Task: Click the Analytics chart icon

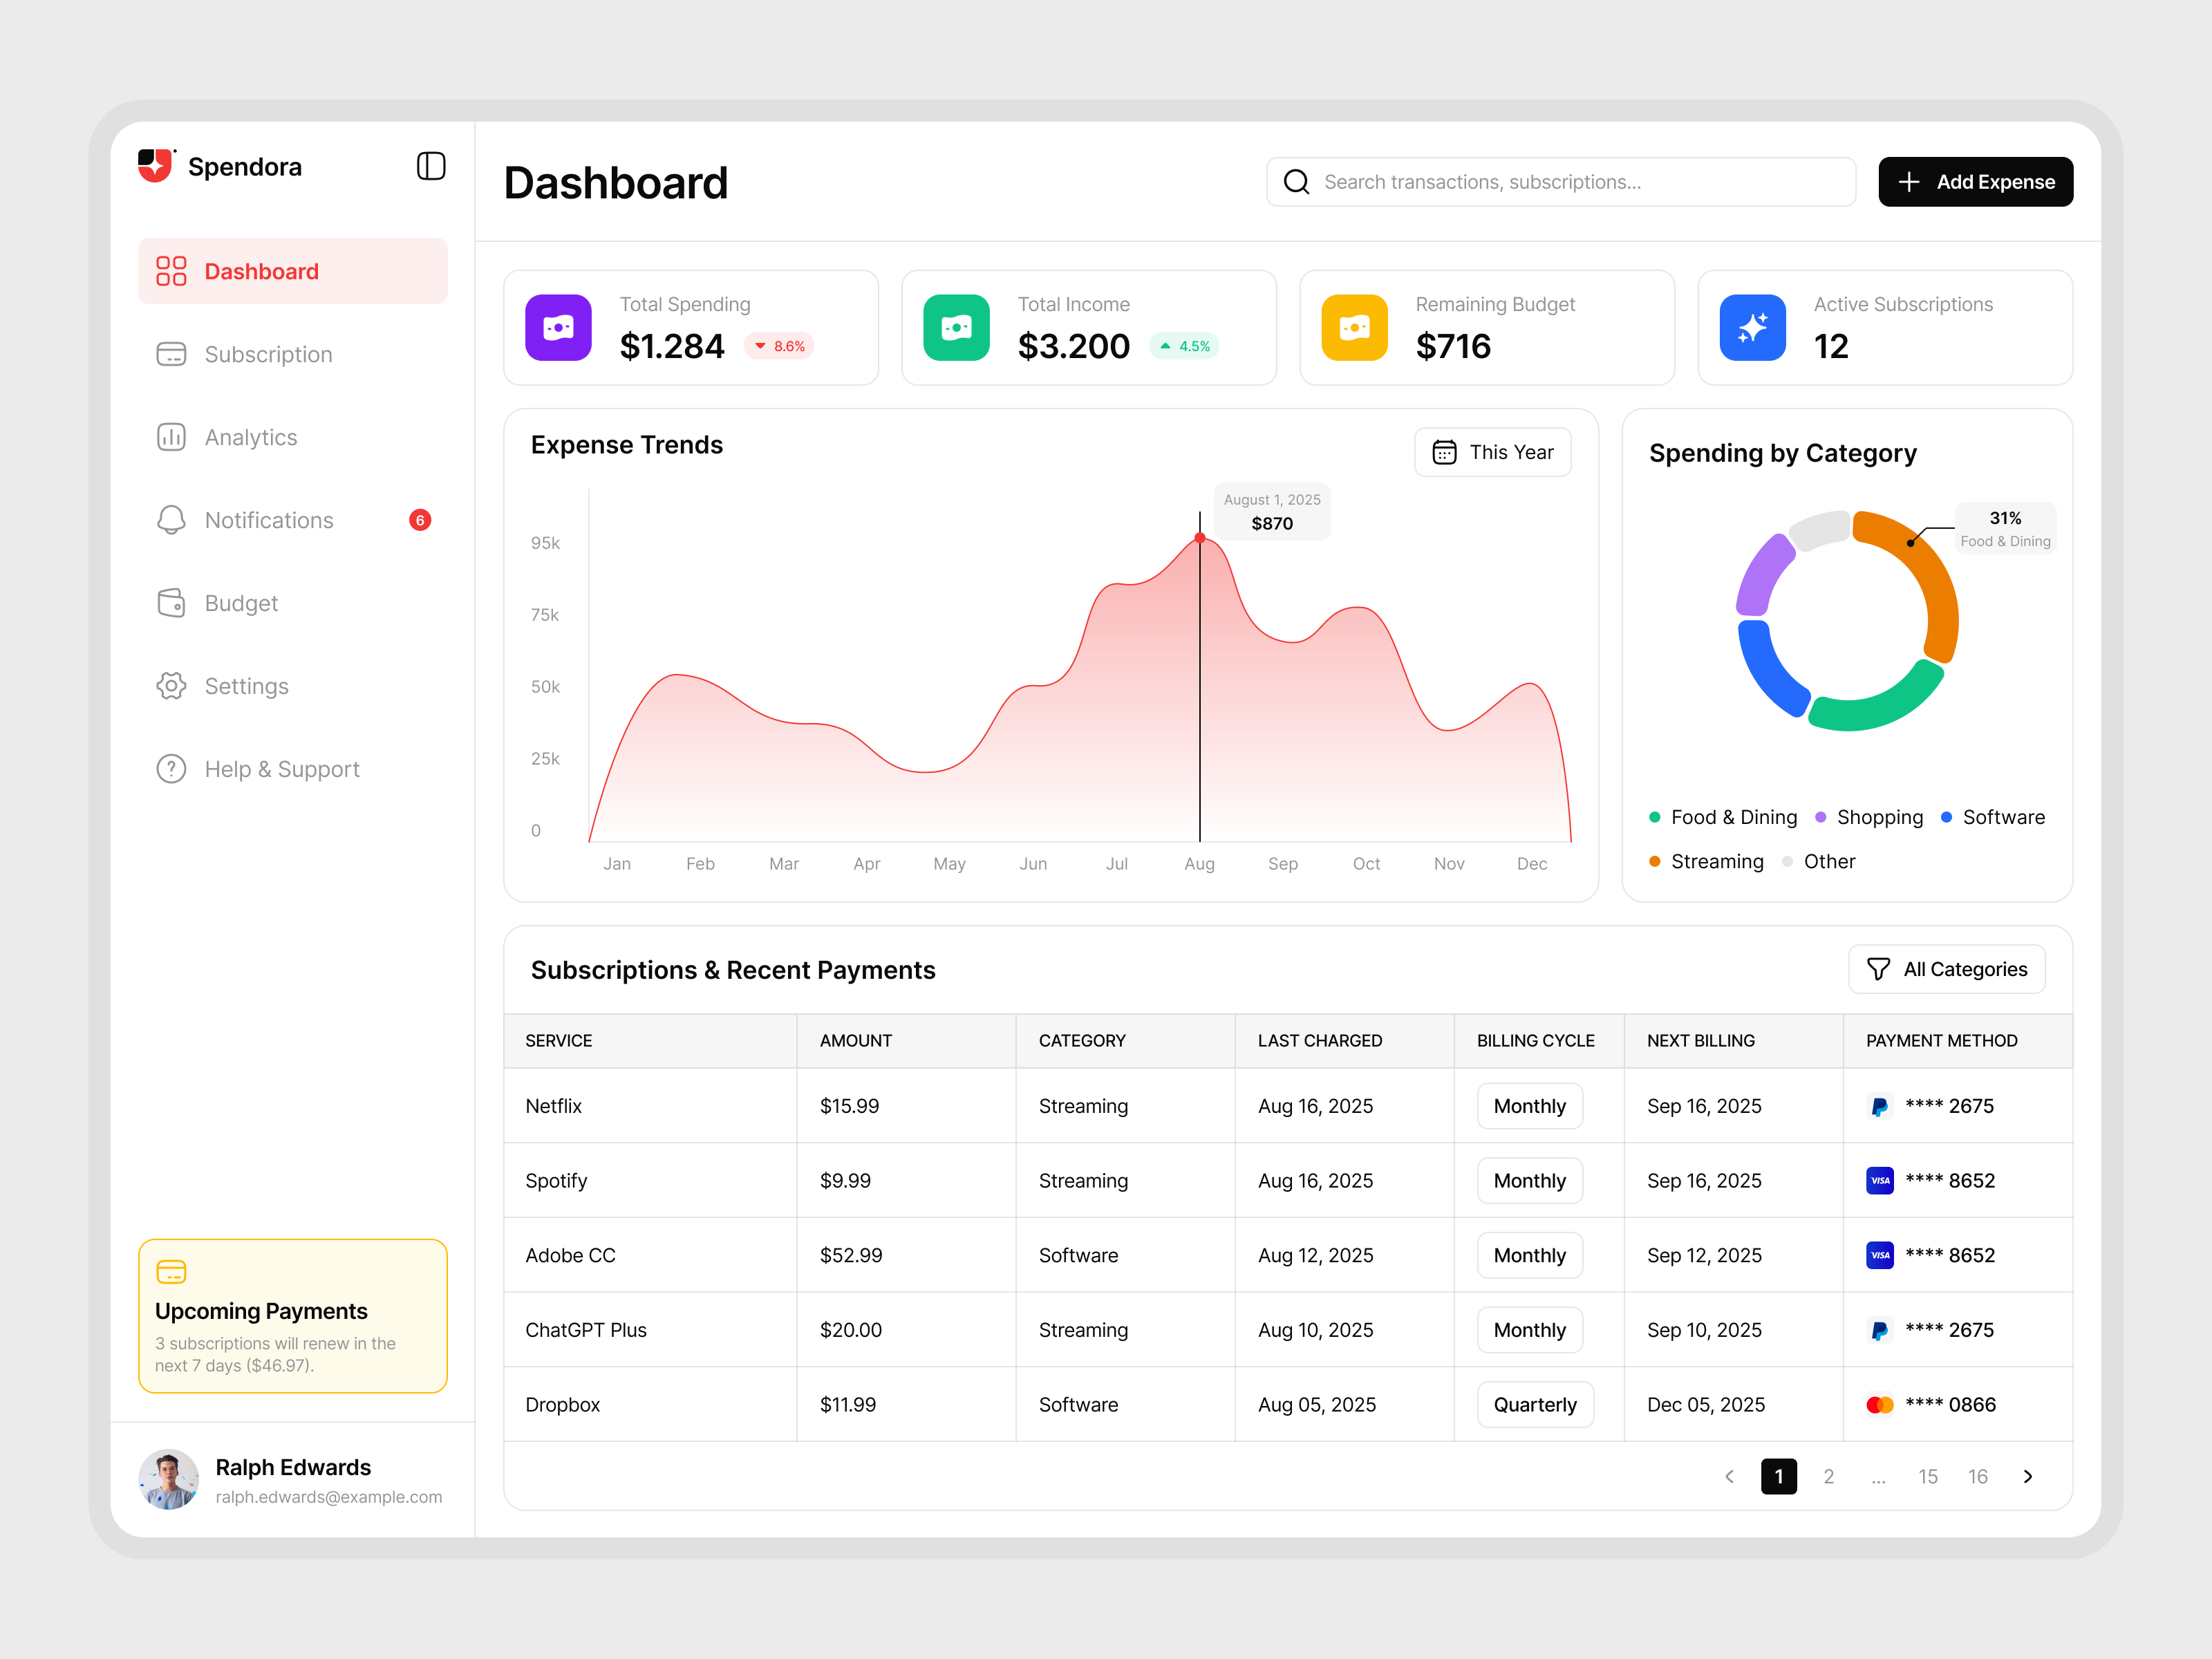Action: tap(171, 437)
